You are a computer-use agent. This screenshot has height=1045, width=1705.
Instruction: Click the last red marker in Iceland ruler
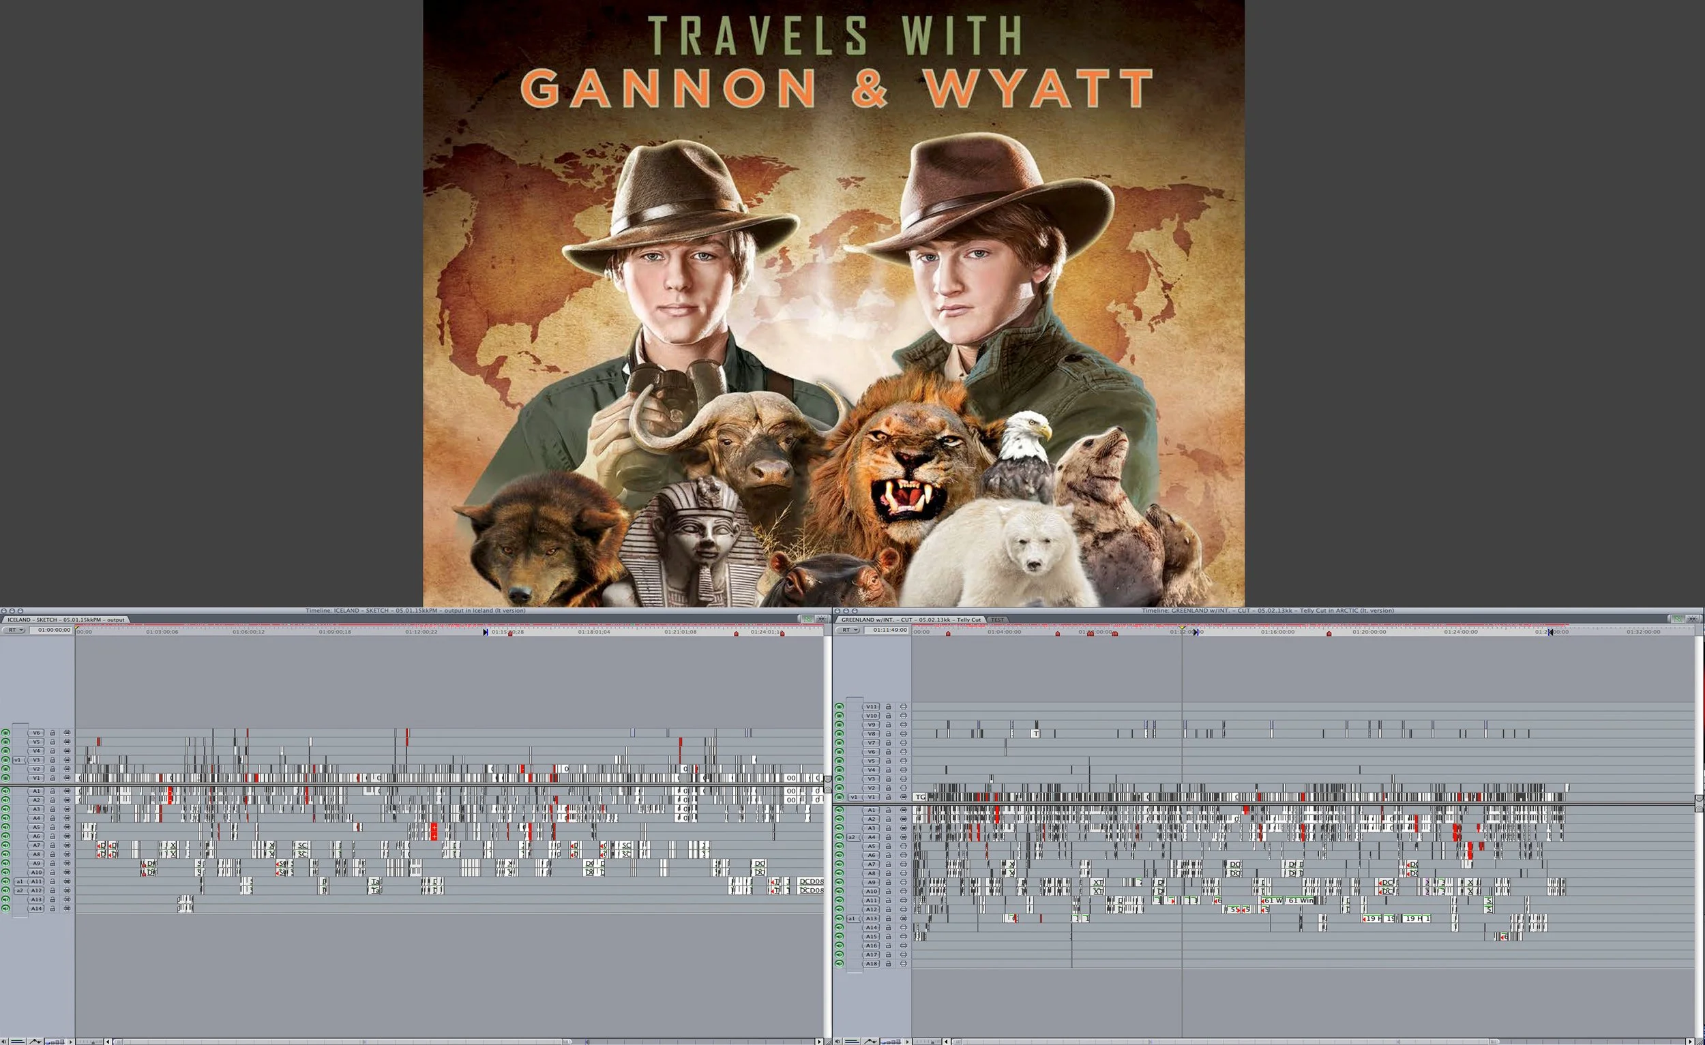click(x=782, y=633)
